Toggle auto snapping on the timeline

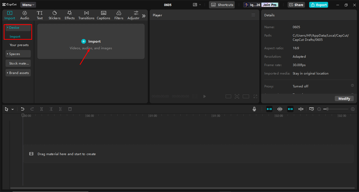tap(280, 109)
